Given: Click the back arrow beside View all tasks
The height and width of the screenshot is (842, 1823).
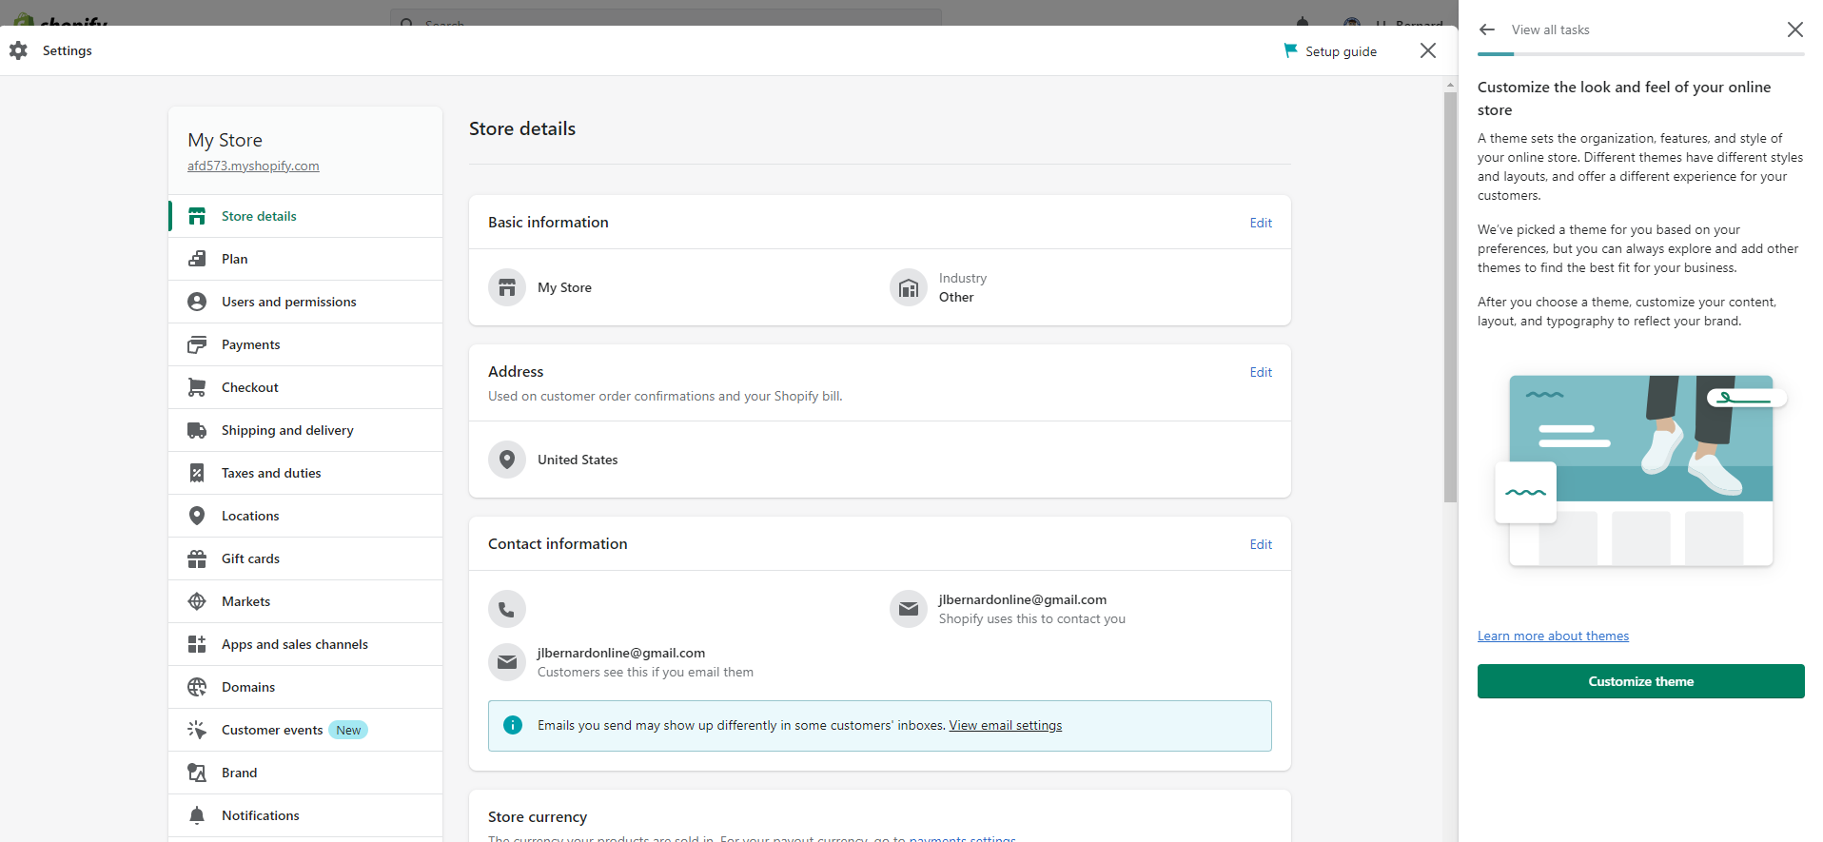Looking at the screenshot, I should [1487, 29].
